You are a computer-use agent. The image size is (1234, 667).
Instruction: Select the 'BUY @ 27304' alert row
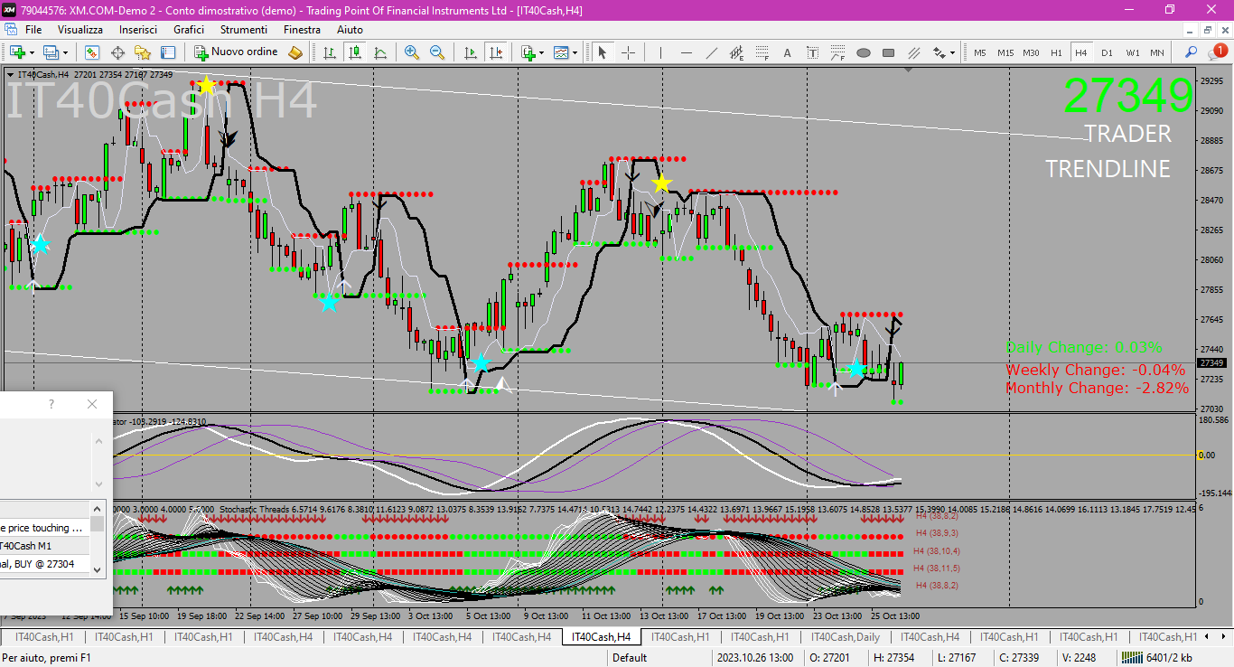pyautogui.click(x=44, y=564)
